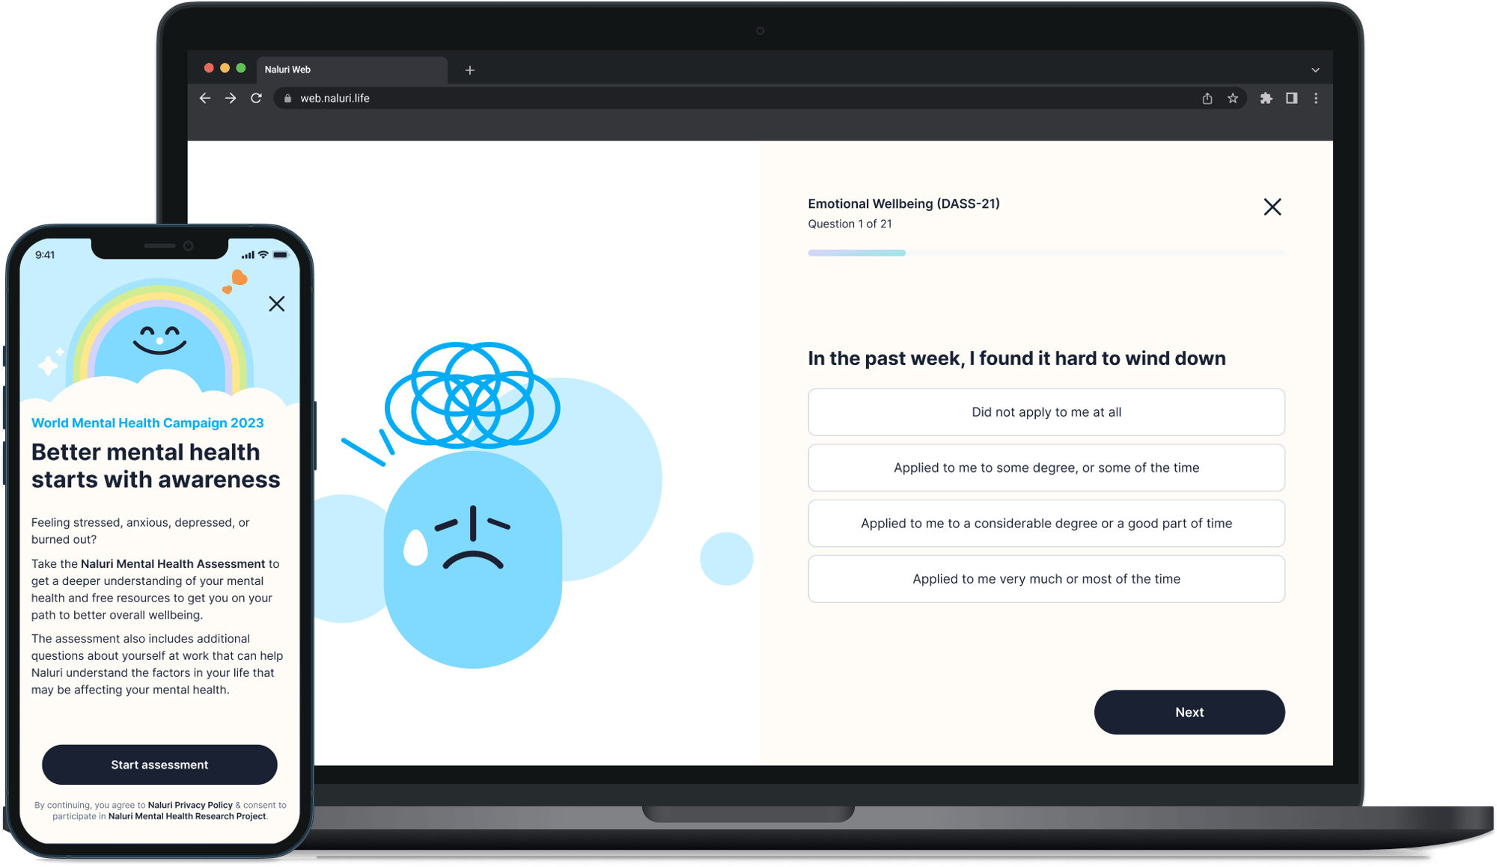Click the browser back navigation arrow icon
Viewport: 1497px width, 867px height.
[x=204, y=98]
